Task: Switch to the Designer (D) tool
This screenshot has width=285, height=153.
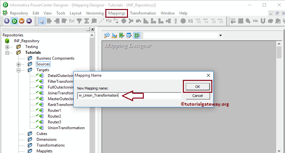Action: (14, 21)
